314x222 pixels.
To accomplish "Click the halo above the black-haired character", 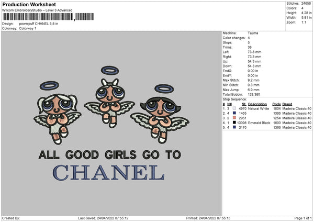I will click(164, 89).
